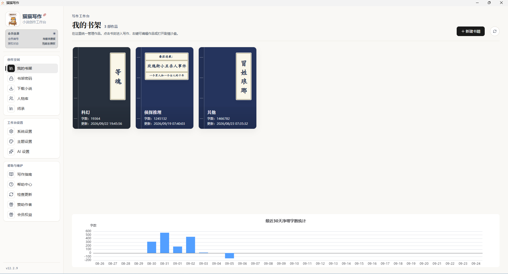This screenshot has width=508, height=274.
Task: Click 检查更新 label
Action: 25,195
